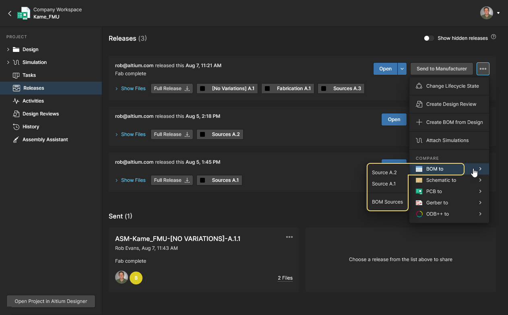The height and width of the screenshot is (315, 508).
Task: Open the Aug 7 release
Action: click(385, 69)
